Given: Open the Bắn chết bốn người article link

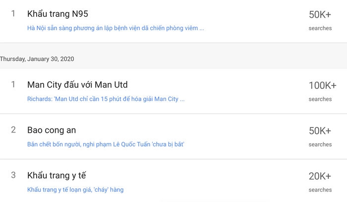Looking at the screenshot, I should click(x=106, y=144).
